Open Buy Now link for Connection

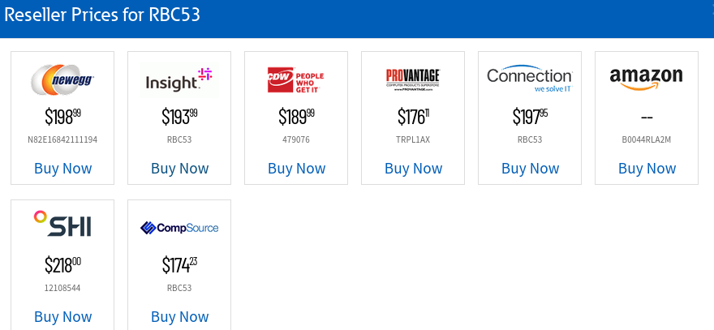pyautogui.click(x=530, y=169)
